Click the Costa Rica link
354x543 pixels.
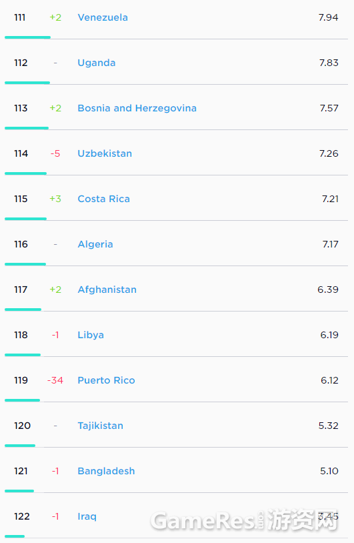[x=104, y=199]
